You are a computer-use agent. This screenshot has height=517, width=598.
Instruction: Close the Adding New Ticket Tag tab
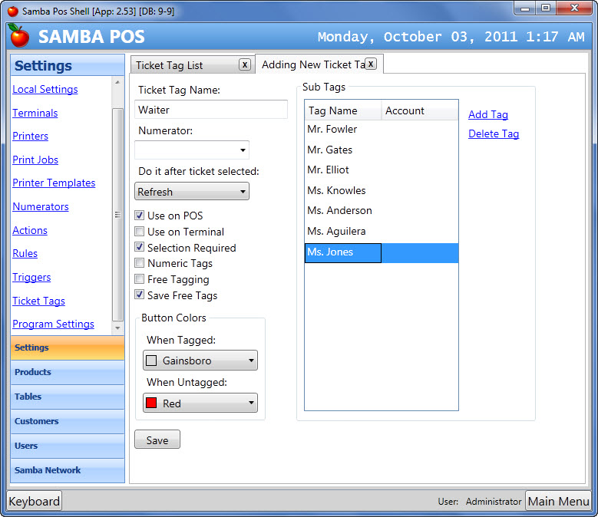click(x=371, y=64)
